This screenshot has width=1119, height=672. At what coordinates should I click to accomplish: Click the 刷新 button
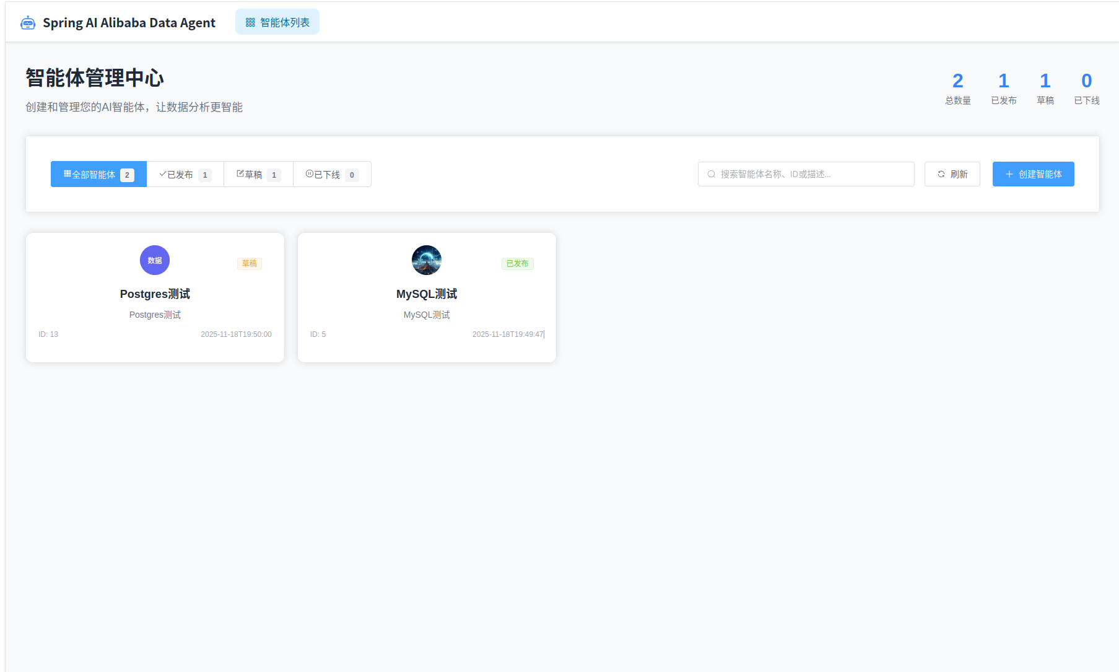[952, 174]
